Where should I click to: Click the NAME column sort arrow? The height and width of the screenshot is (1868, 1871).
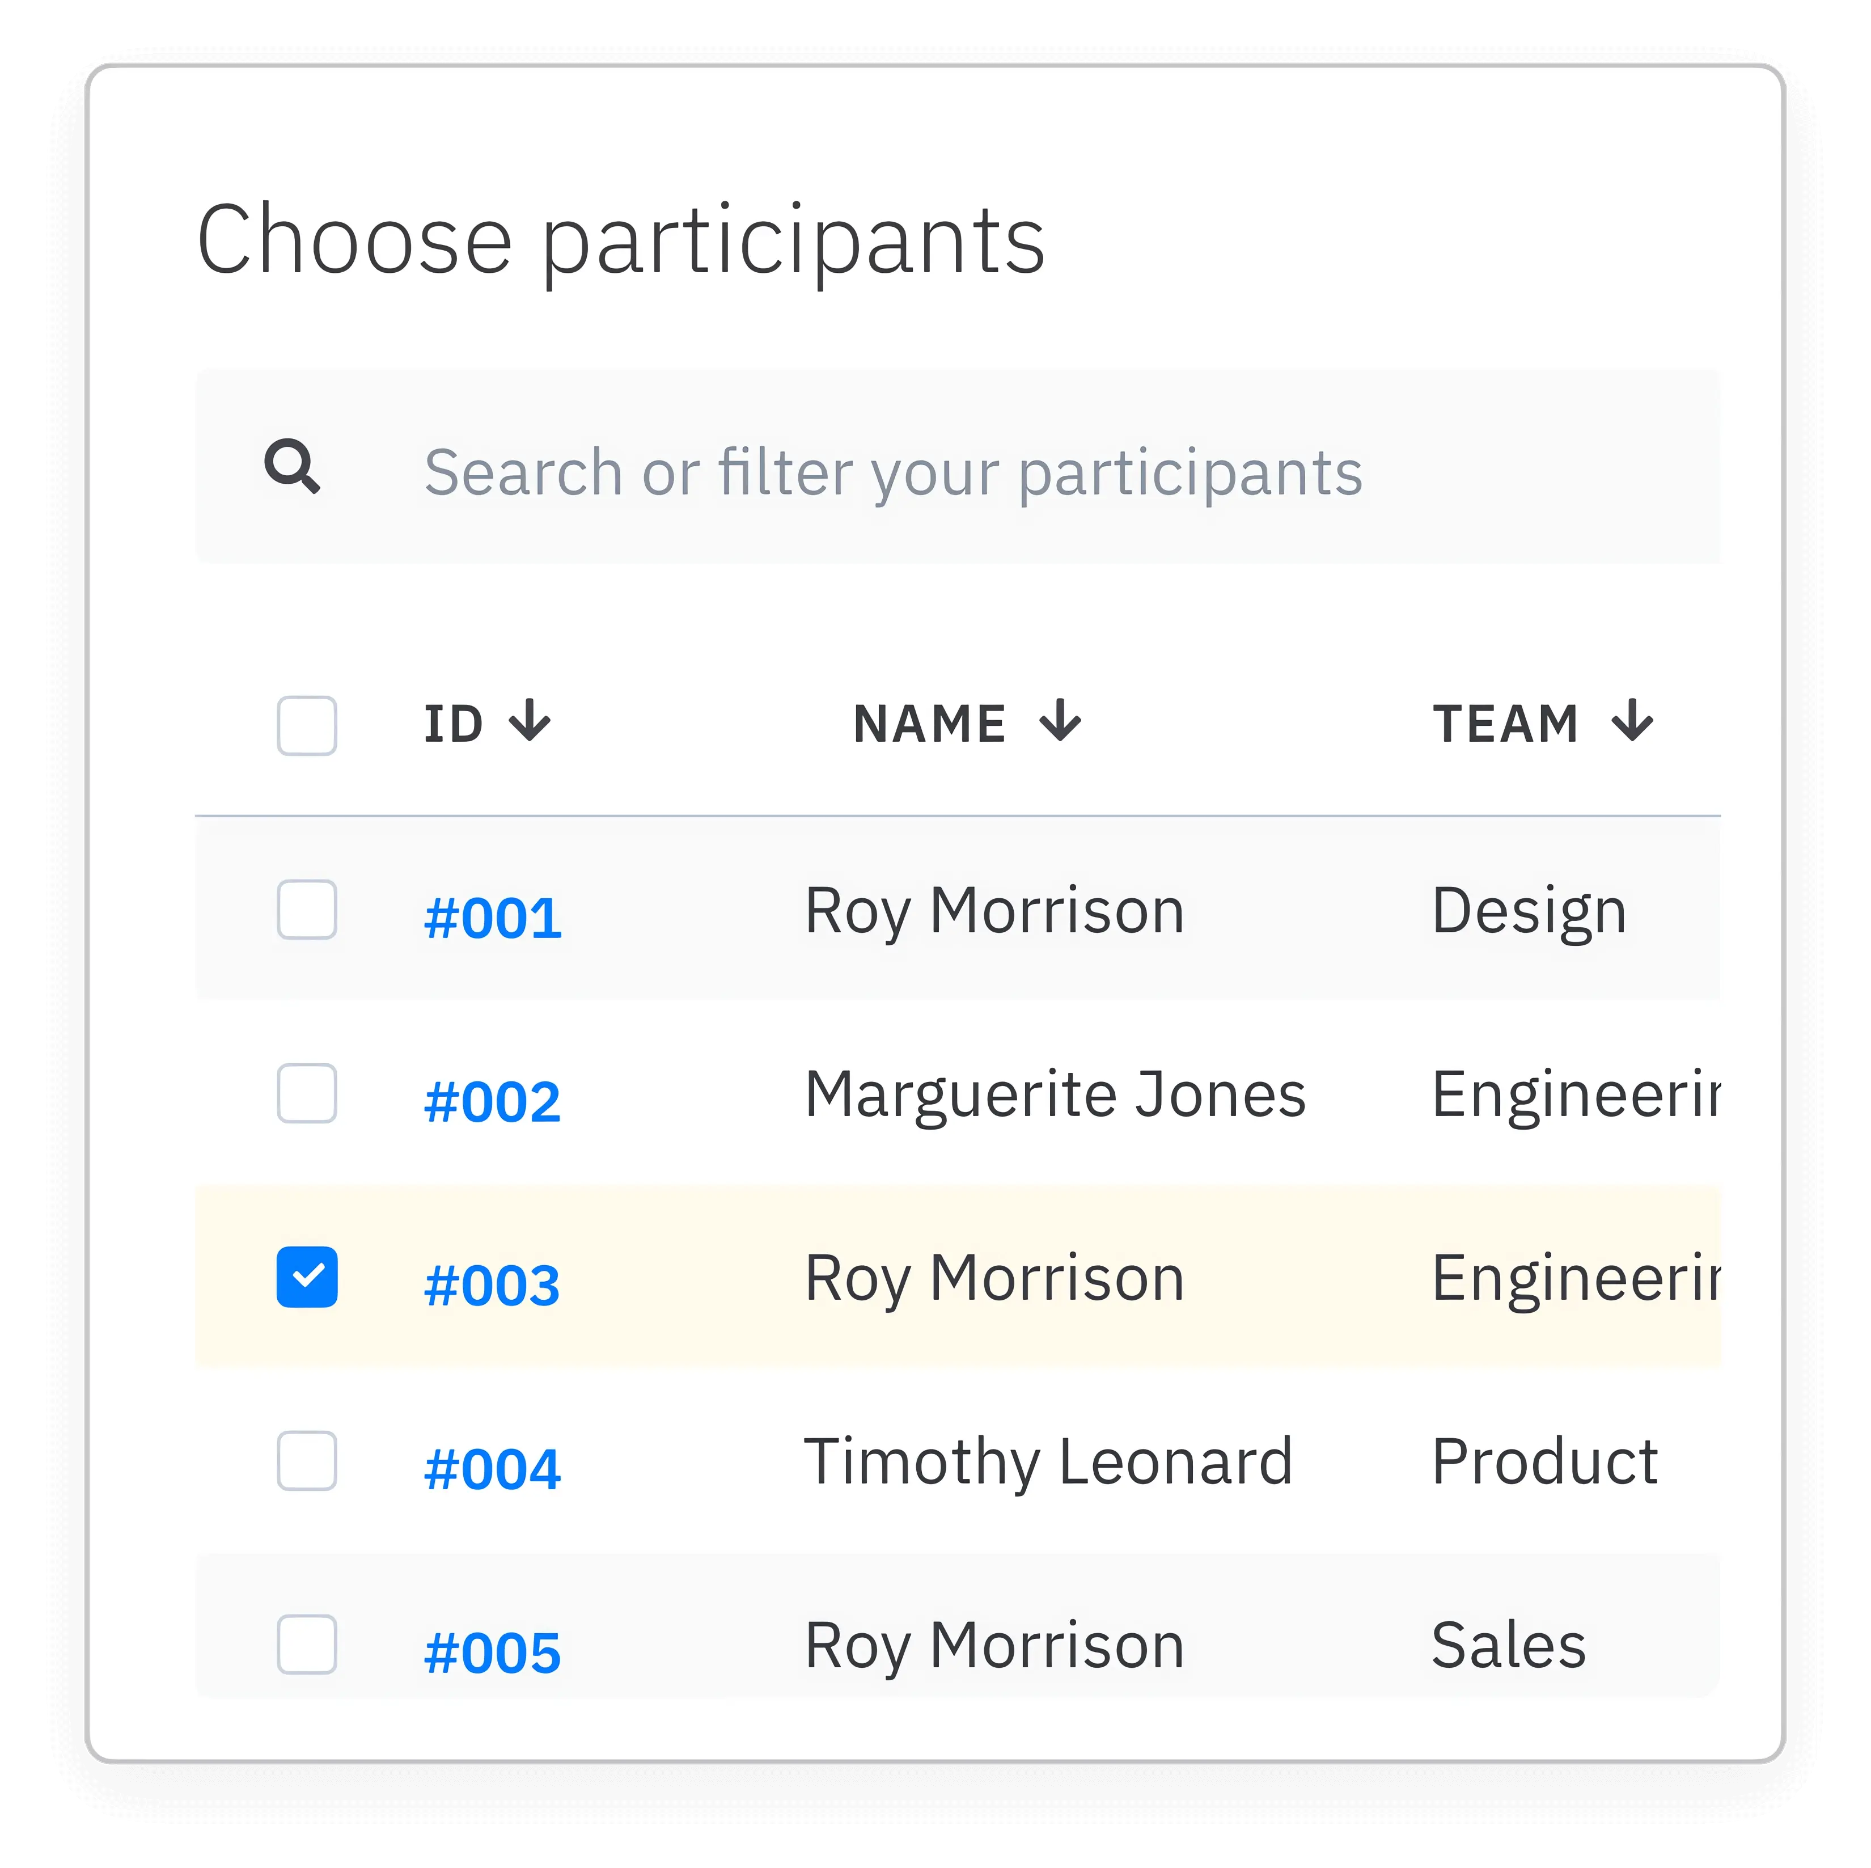pyautogui.click(x=1061, y=721)
